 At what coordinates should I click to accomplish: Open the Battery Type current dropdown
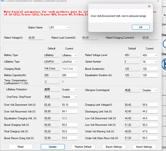(69, 55)
